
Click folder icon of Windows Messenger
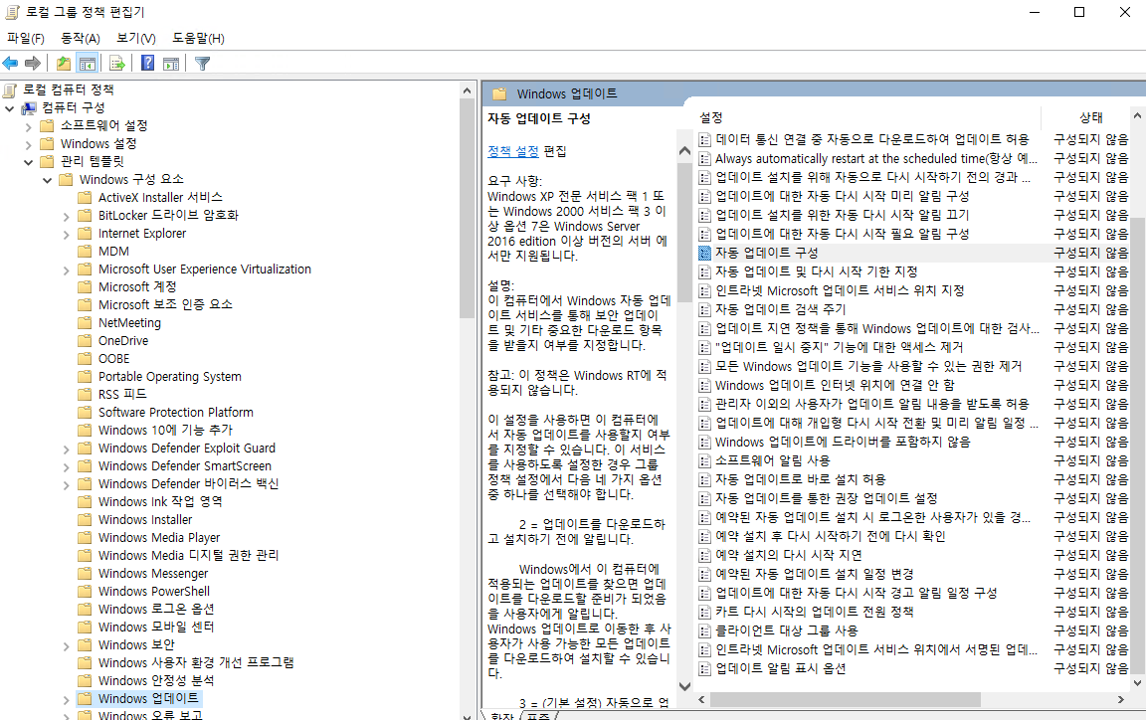click(x=85, y=573)
